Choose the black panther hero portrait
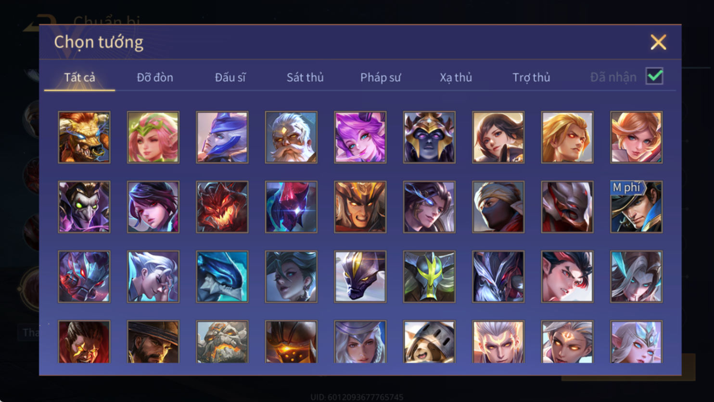The height and width of the screenshot is (402, 714). coord(360,277)
